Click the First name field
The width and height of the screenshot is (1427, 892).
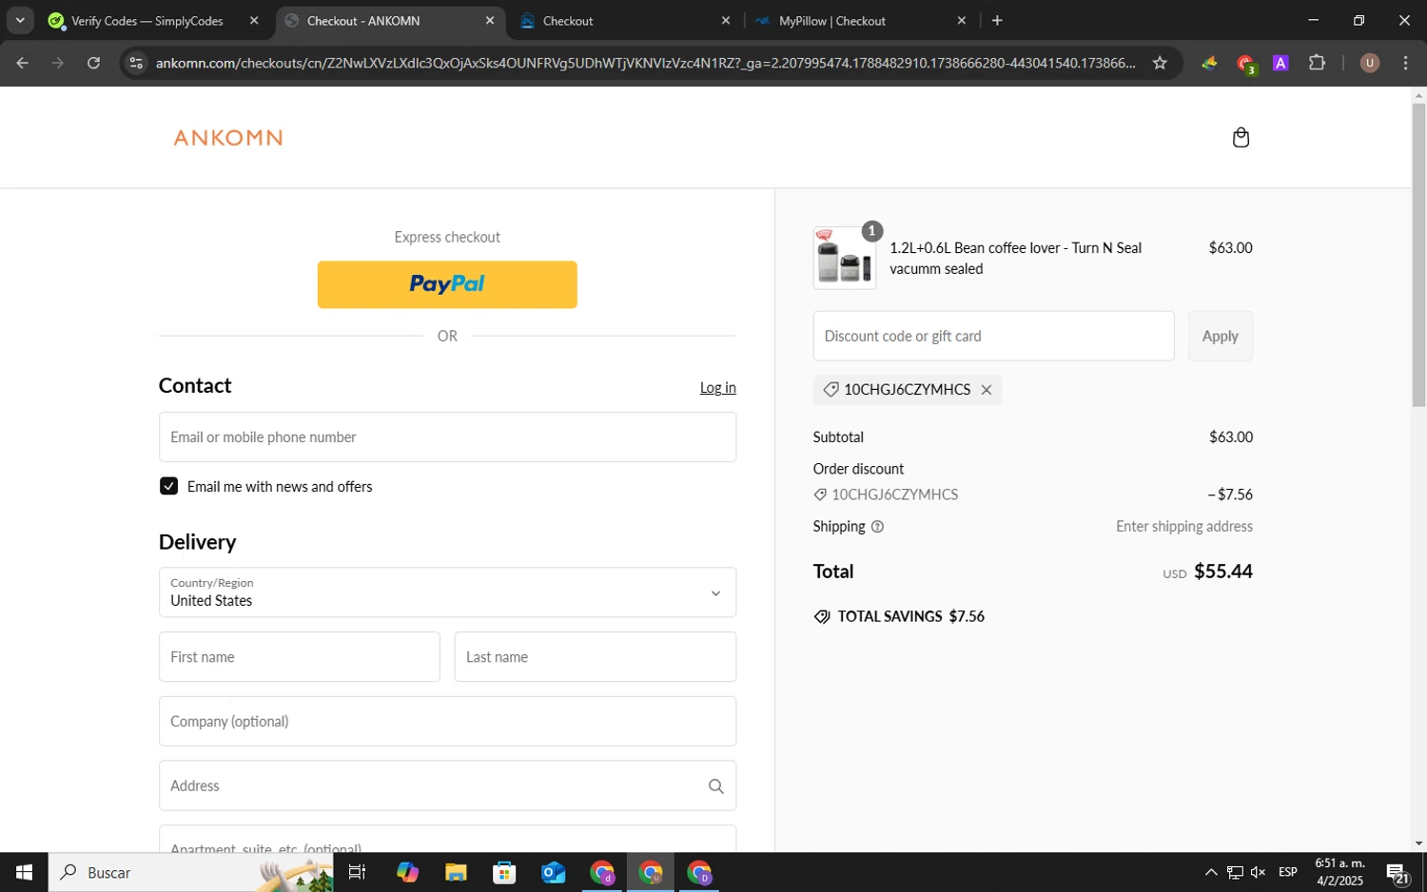pyautogui.click(x=299, y=657)
